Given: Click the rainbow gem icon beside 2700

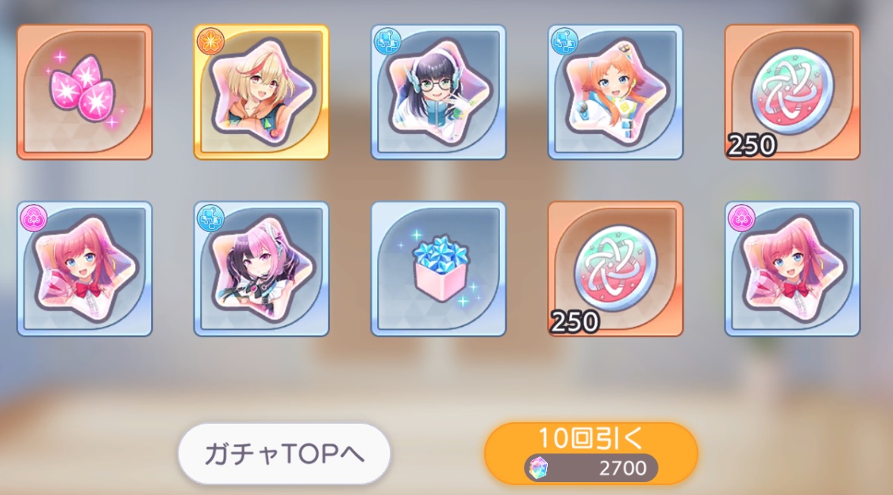Looking at the screenshot, I should coord(538,468).
